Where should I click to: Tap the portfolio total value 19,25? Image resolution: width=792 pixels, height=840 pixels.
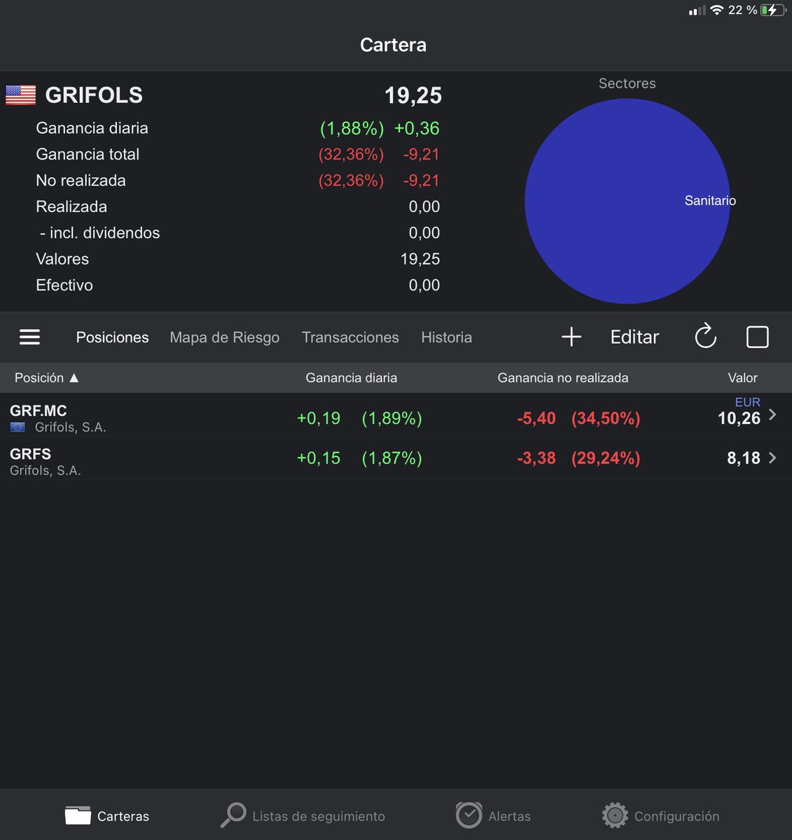coord(413,95)
